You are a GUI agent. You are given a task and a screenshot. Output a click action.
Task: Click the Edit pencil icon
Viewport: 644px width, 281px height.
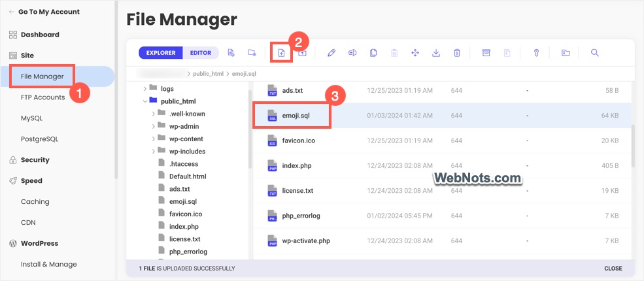[331, 52]
